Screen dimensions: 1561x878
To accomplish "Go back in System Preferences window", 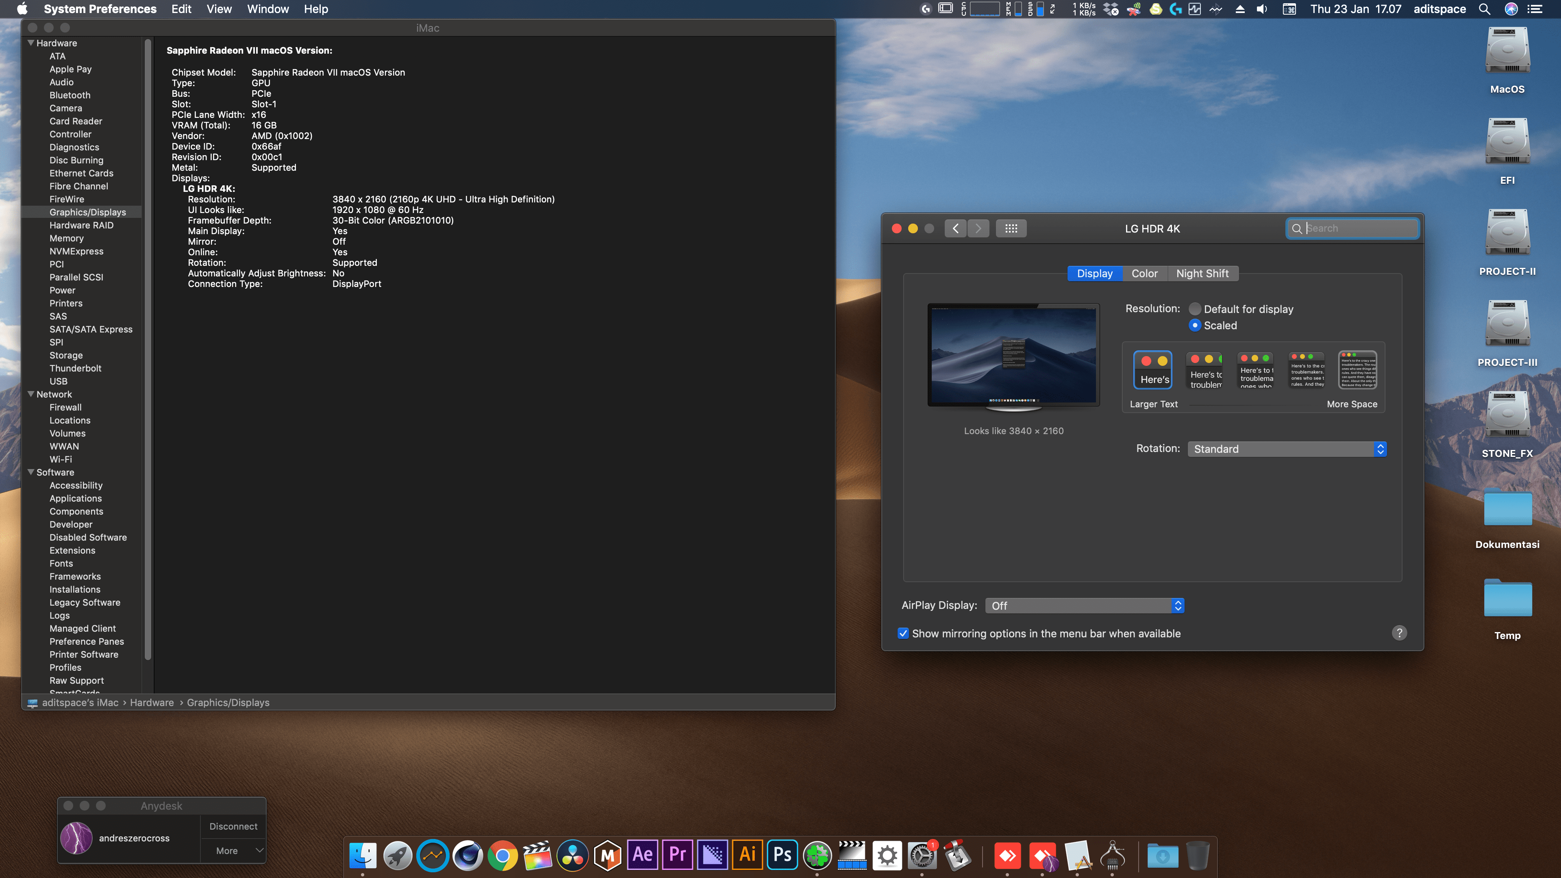I will (x=956, y=228).
